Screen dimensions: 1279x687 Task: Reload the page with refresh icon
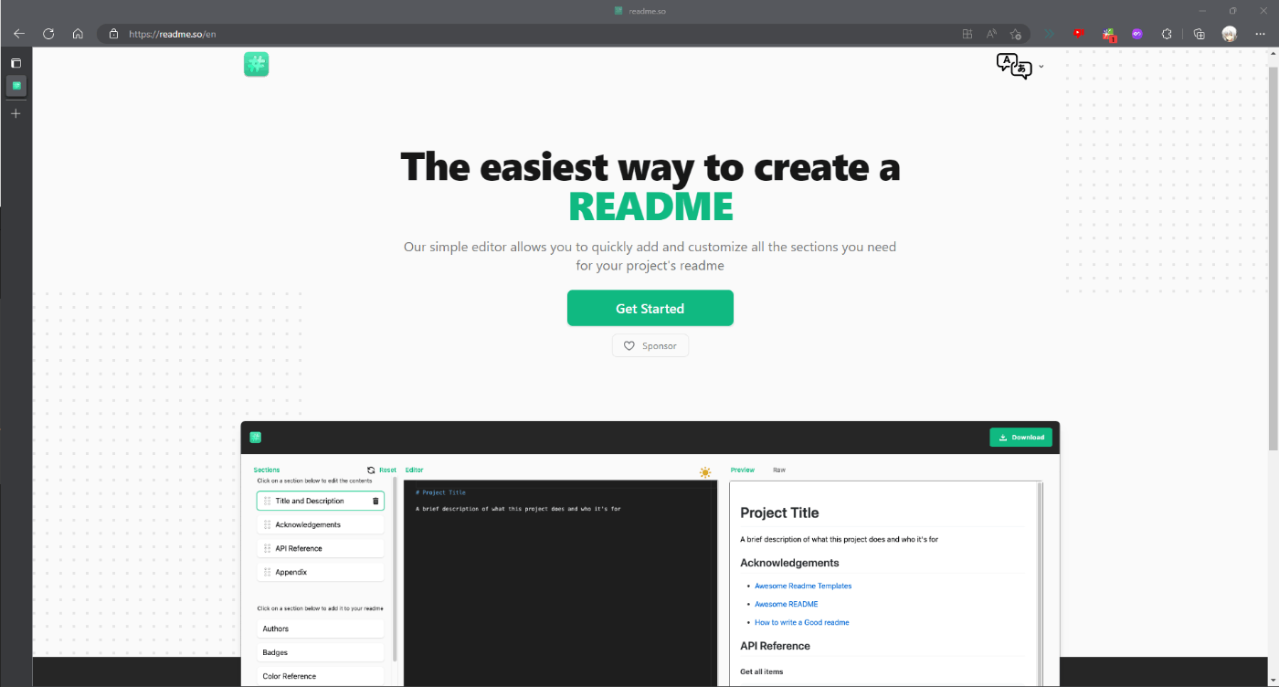tap(48, 34)
